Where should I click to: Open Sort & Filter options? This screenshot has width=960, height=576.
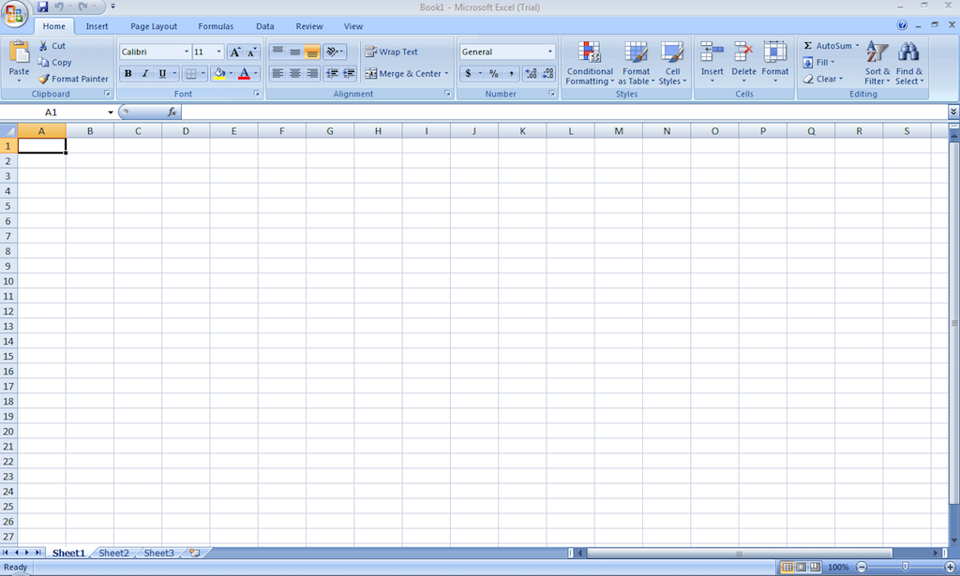877,63
